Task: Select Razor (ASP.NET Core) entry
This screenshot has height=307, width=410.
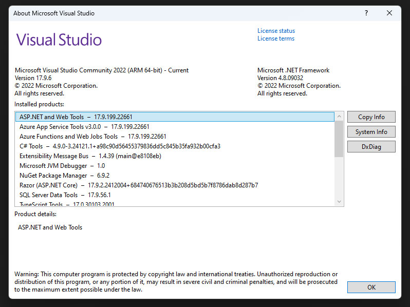Action: point(175,185)
